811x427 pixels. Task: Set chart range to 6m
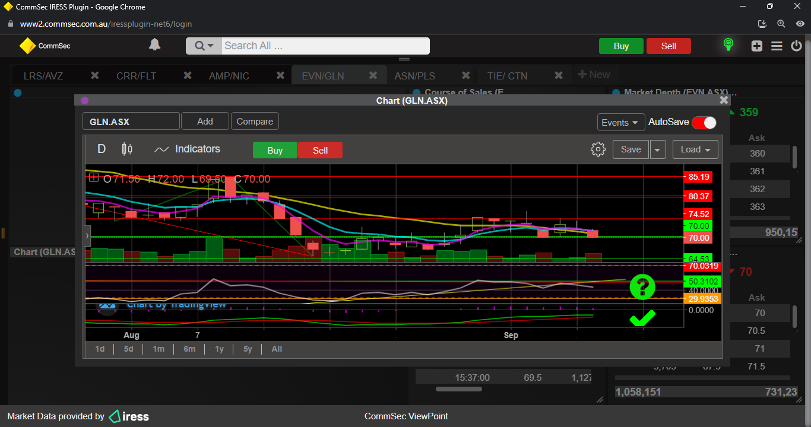(189, 349)
